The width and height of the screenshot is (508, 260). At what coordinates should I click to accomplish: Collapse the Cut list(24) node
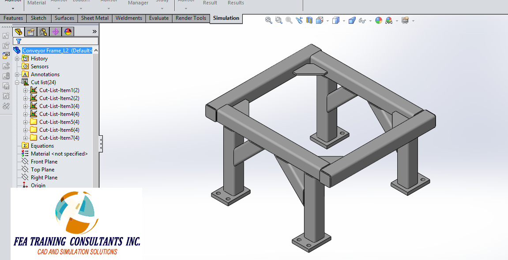[x=17, y=82]
